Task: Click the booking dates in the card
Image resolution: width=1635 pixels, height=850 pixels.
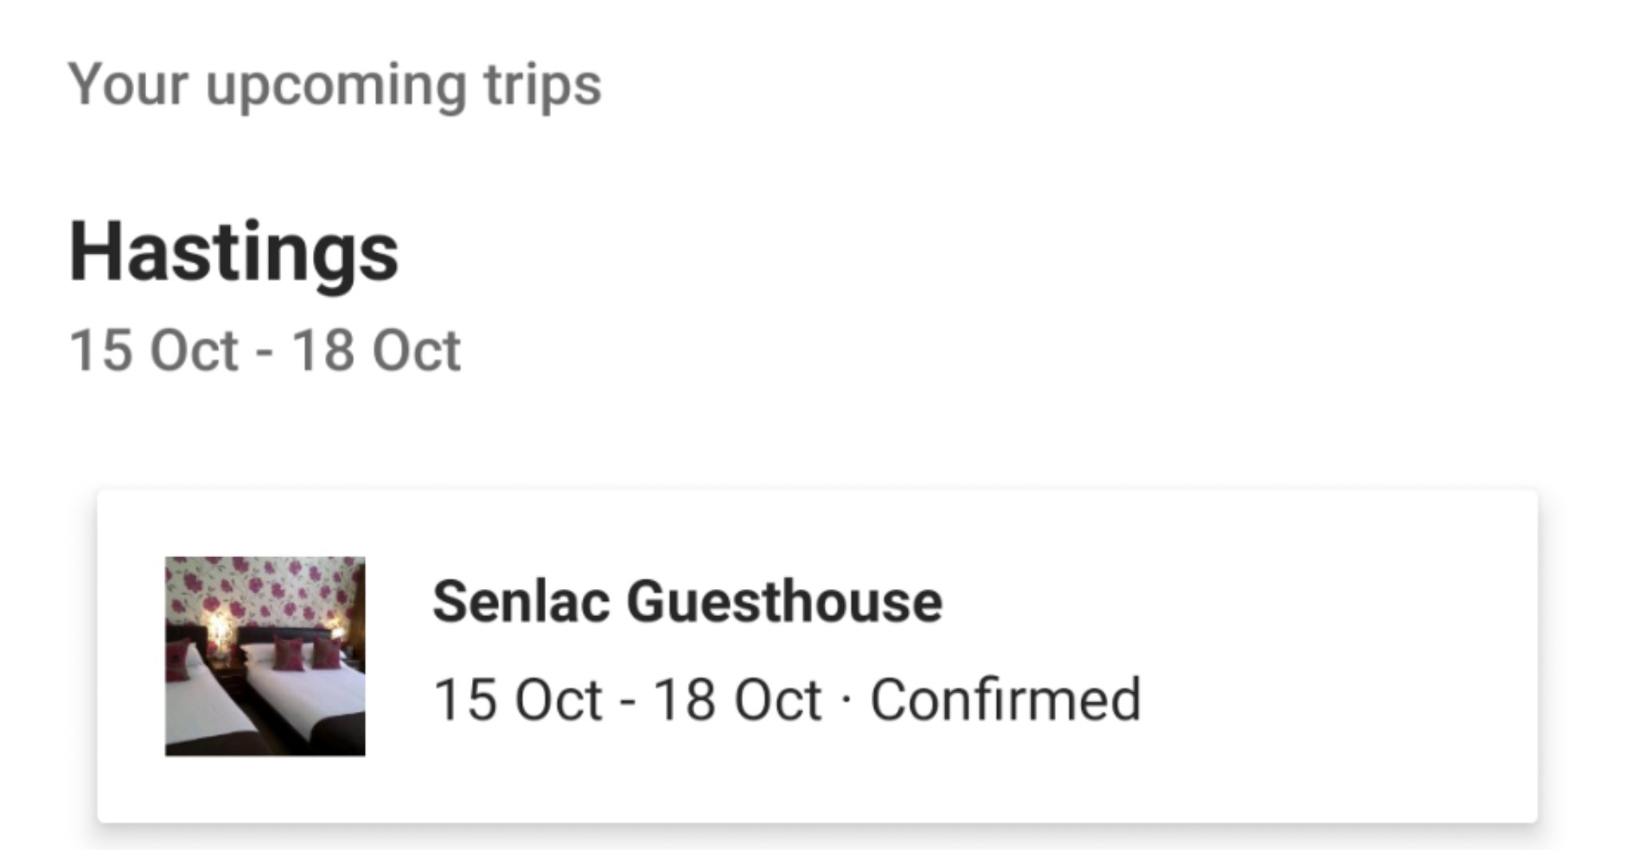Action: click(627, 700)
